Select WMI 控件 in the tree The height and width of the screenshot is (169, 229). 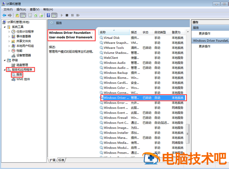click(23, 79)
